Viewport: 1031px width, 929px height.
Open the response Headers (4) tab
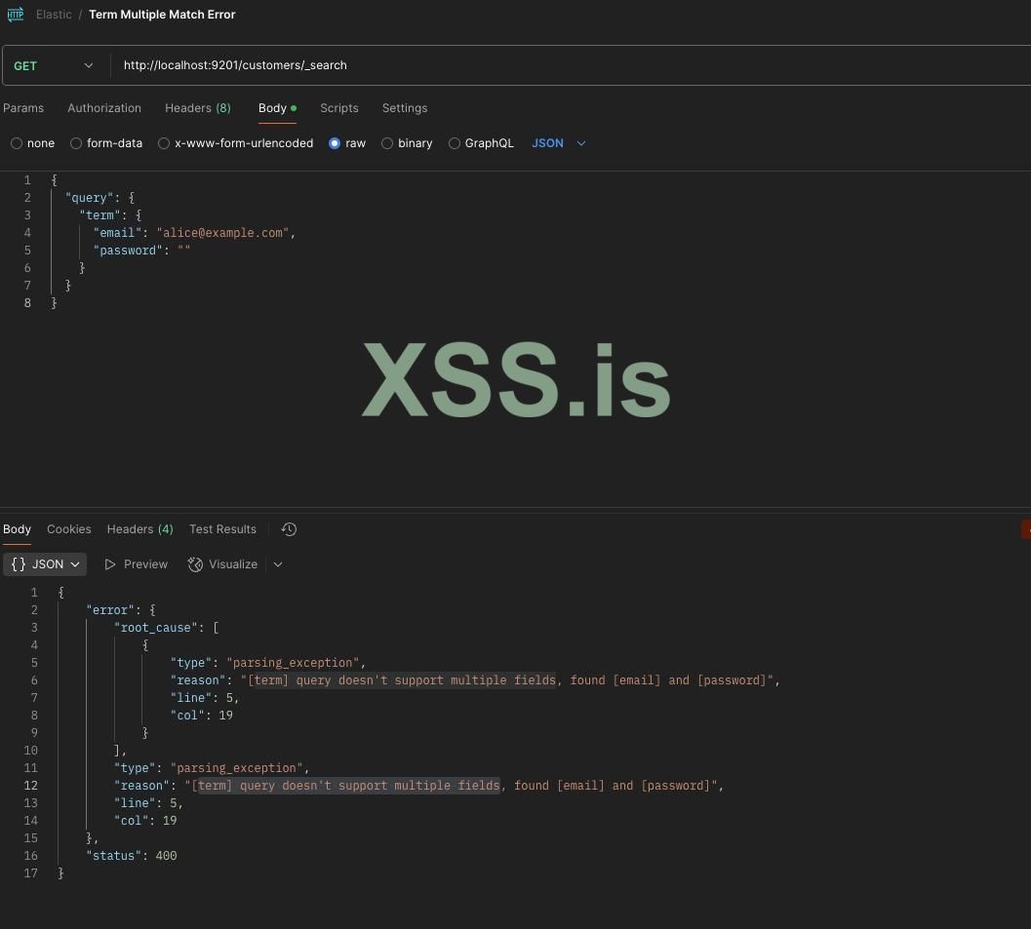coord(140,529)
